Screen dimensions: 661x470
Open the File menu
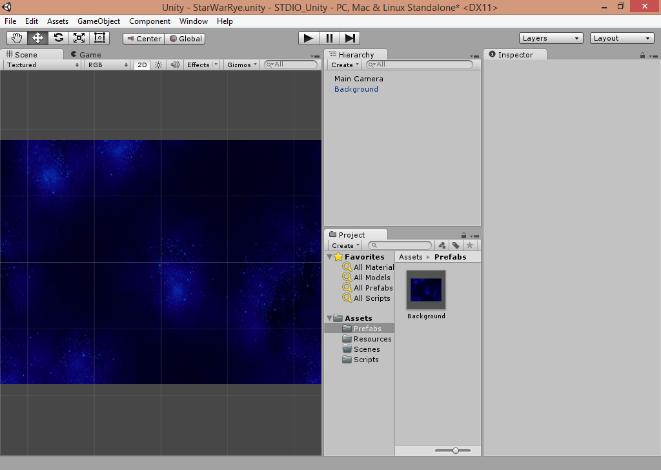tap(10, 21)
